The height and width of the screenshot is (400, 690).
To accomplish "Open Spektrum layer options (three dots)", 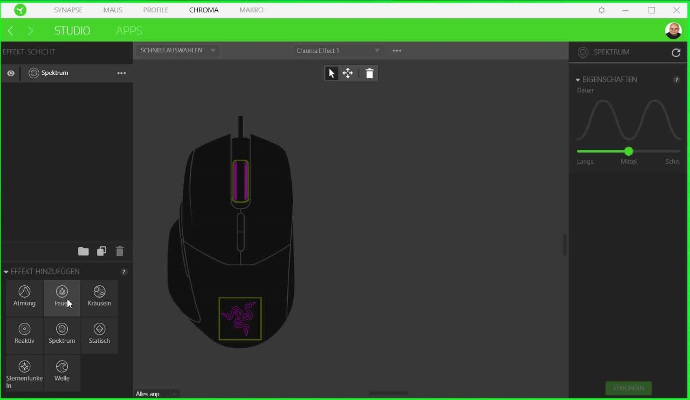I will (x=121, y=73).
